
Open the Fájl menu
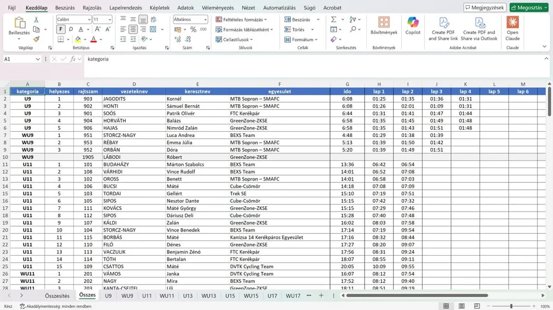point(12,8)
